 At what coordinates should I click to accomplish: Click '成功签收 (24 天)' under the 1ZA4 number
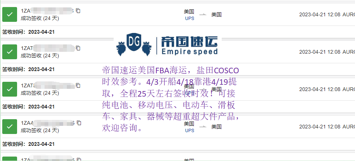pos(40,131)
